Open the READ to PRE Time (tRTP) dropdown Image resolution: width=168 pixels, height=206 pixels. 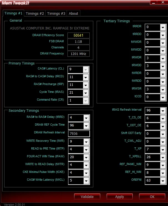pyautogui.click(x=86, y=150)
